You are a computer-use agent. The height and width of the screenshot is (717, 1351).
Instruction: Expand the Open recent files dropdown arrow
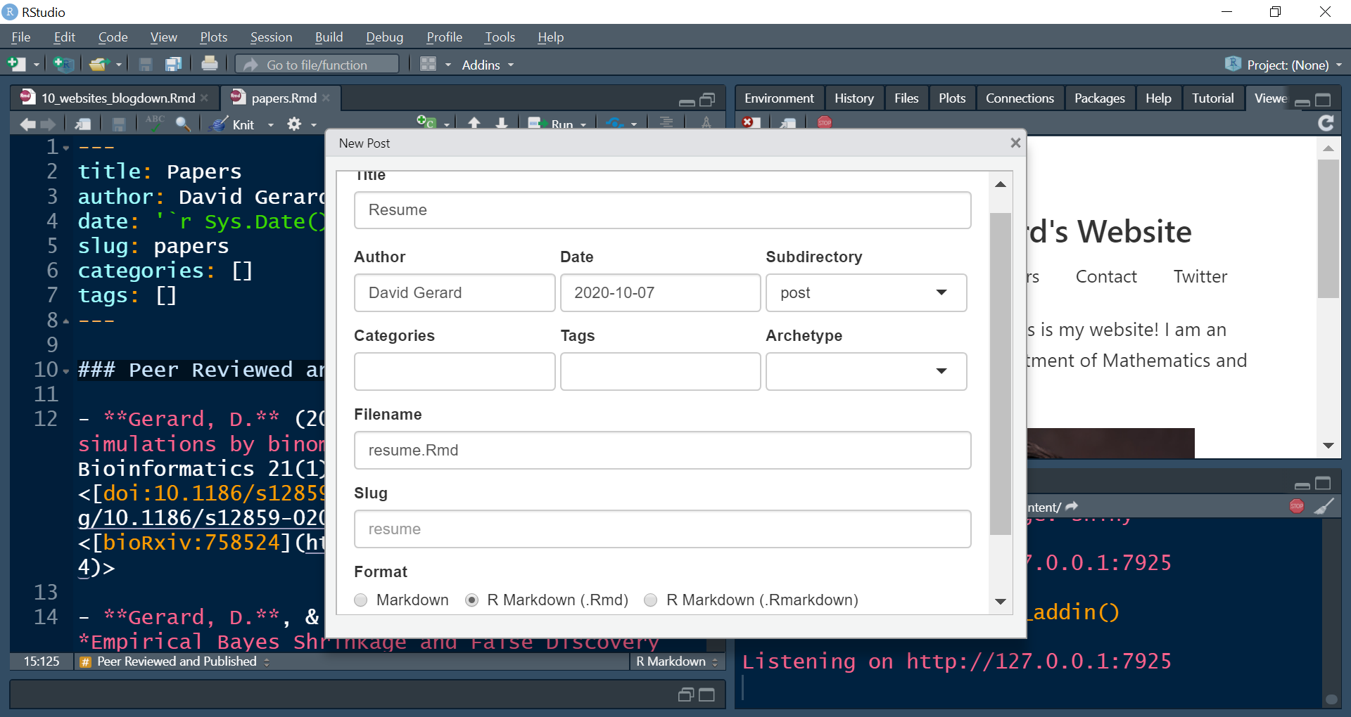(x=119, y=65)
